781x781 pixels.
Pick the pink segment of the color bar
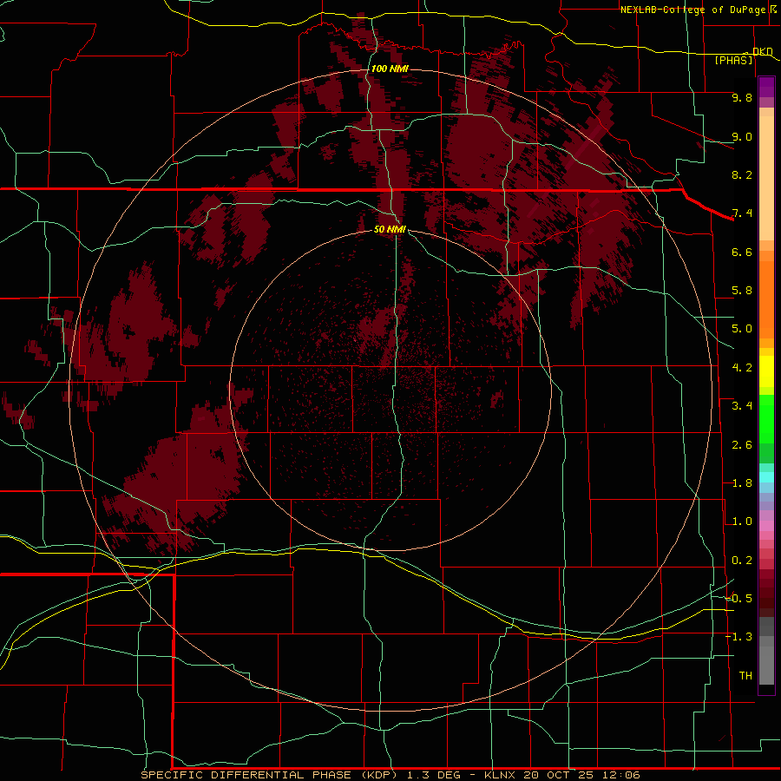point(766,526)
